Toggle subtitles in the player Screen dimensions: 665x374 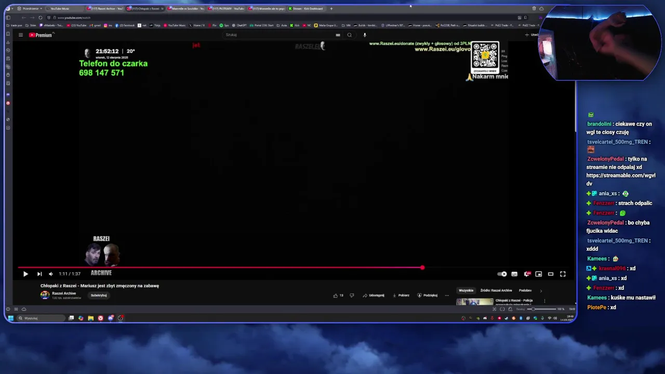click(x=514, y=274)
